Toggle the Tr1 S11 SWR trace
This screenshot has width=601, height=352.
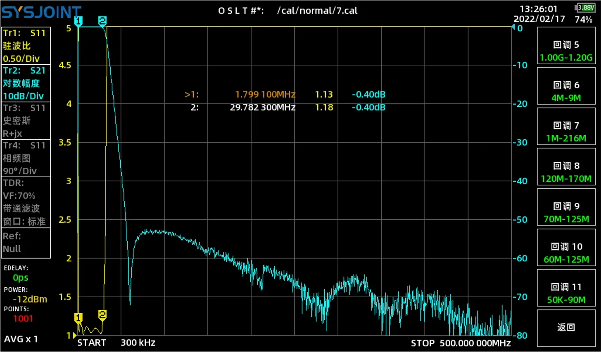[26, 45]
